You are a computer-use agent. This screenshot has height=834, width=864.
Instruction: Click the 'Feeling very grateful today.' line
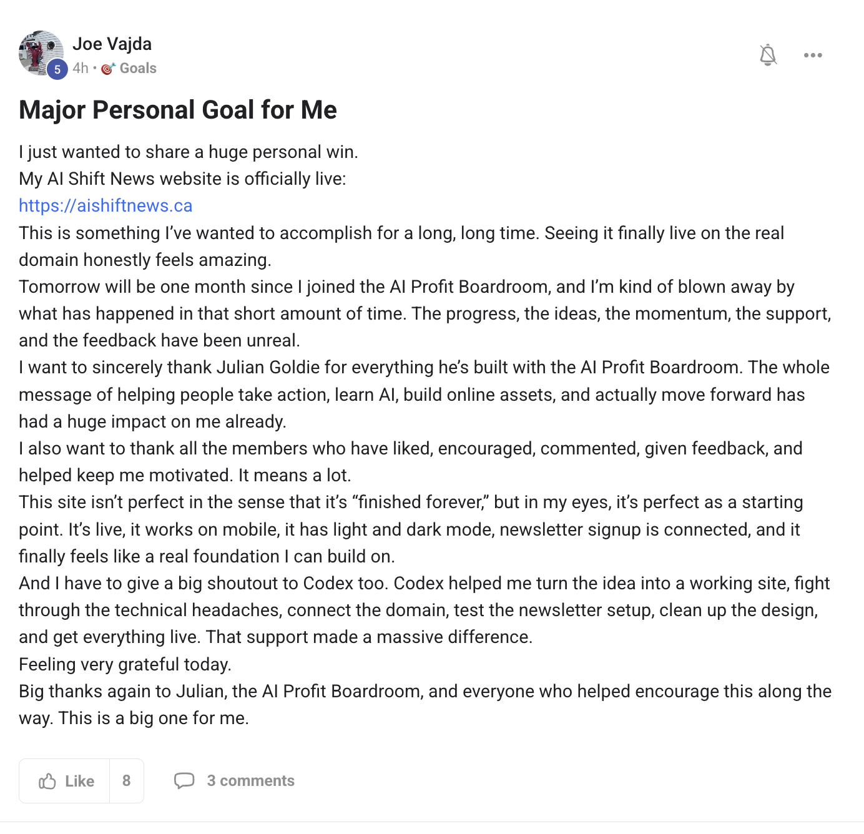[x=125, y=664]
